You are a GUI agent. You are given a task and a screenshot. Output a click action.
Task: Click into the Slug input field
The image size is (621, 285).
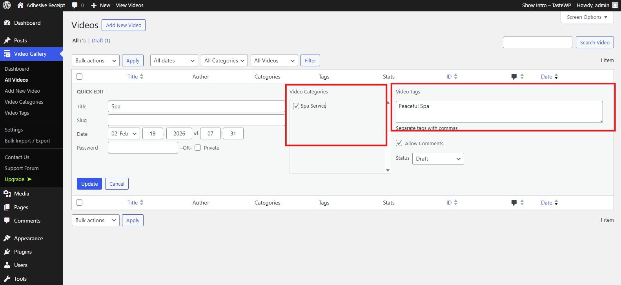[x=196, y=120]
